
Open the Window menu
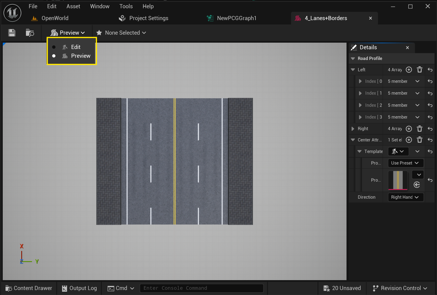100,6
